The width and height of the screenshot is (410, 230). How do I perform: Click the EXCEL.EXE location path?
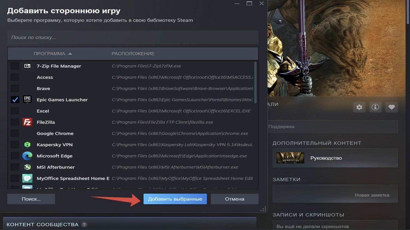click(x=181, y=111)
